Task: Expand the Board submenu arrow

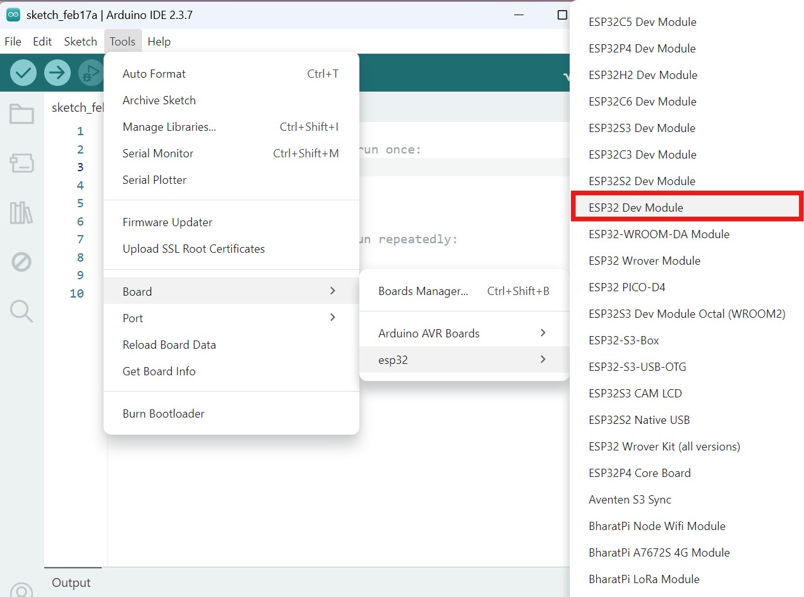Action: point(333,291)
